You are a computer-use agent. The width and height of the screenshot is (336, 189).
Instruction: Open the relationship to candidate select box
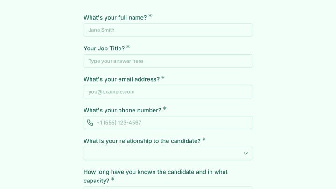[x=168, y=154]
